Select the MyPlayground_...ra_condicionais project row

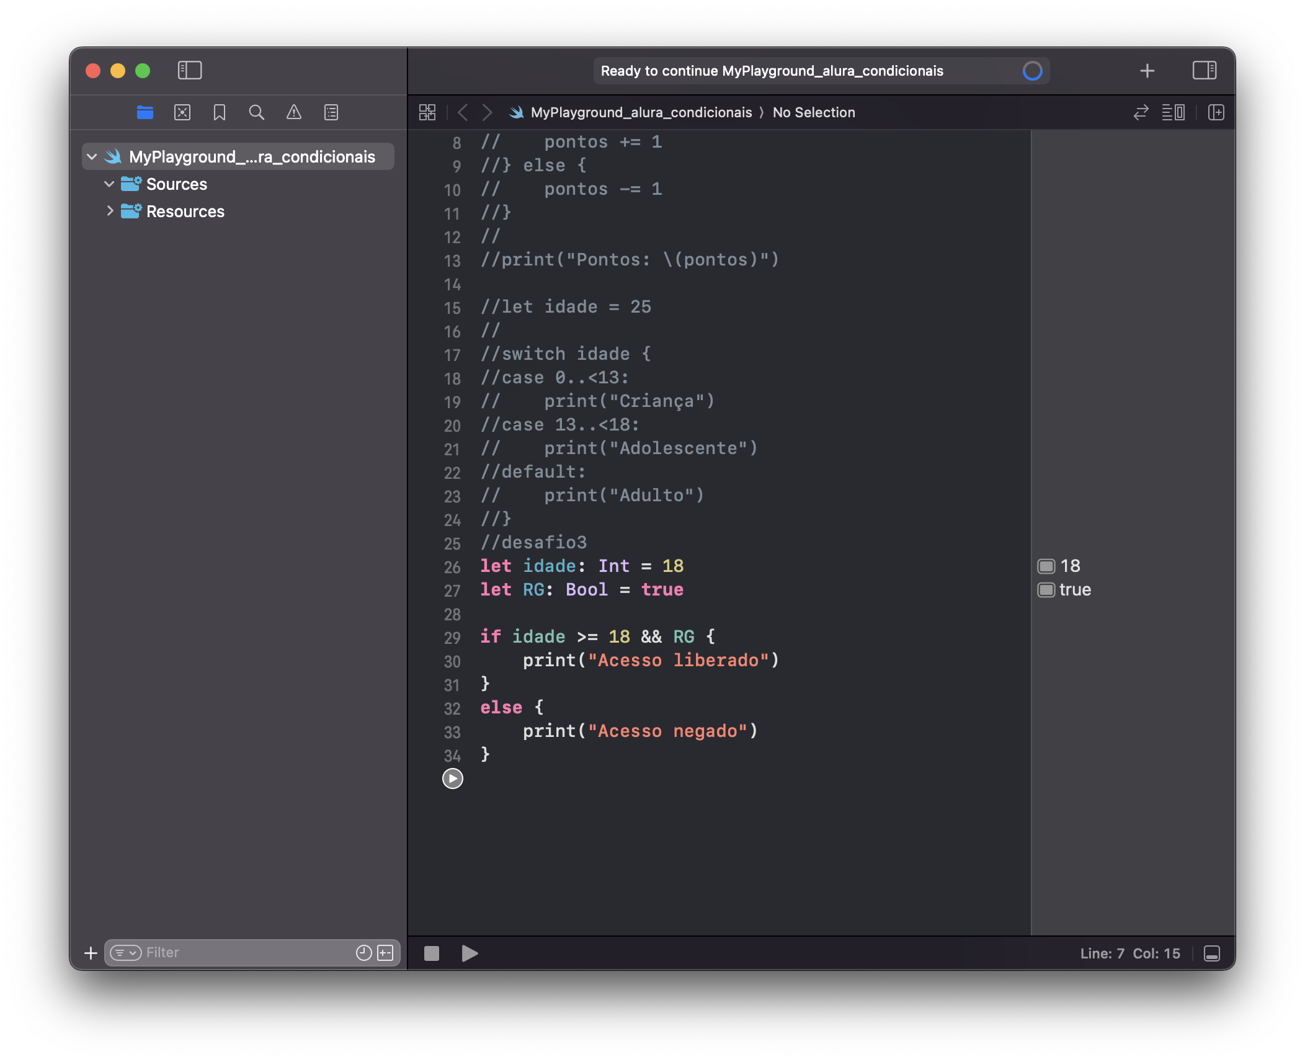coord(238,157)
